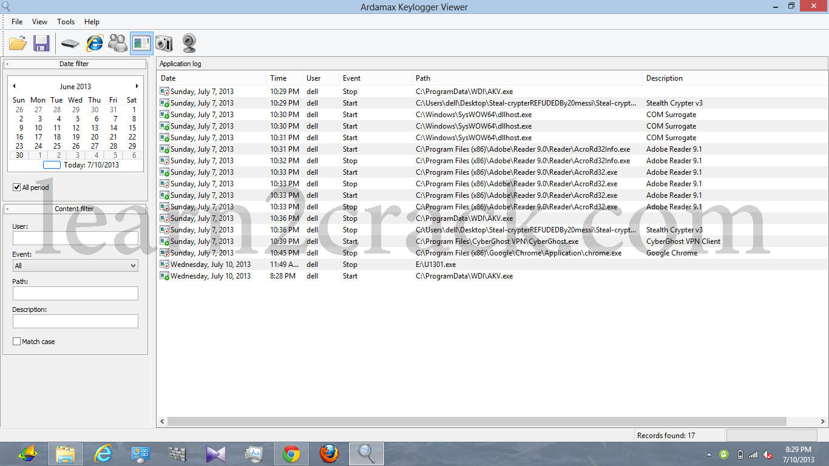Open Google Chrome from the taskbar
The height and width of the screenshot is (466, 829).
[291, 454]
